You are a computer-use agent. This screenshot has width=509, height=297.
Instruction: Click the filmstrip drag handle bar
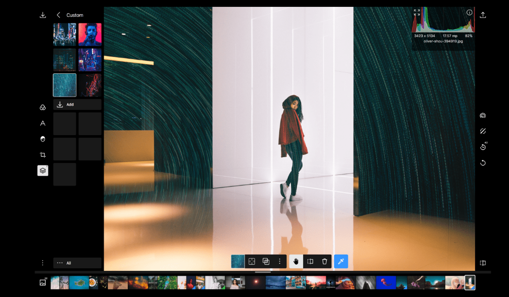[262, 272]
